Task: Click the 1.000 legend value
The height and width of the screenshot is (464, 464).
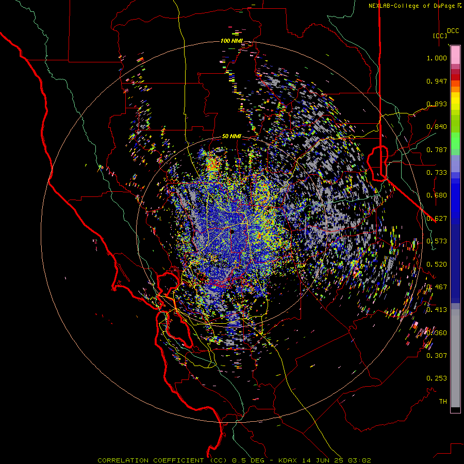Action: 437,58
